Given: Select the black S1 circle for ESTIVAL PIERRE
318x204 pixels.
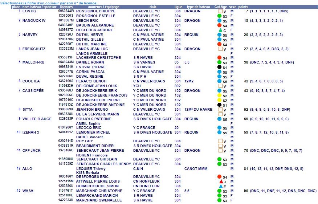Looking at the screenshot, I should (219, 67).
